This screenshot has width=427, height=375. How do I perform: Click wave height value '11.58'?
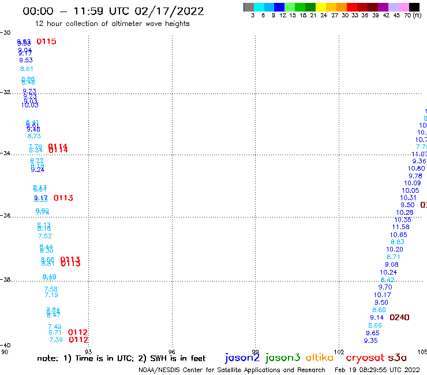tap(401, 227)
